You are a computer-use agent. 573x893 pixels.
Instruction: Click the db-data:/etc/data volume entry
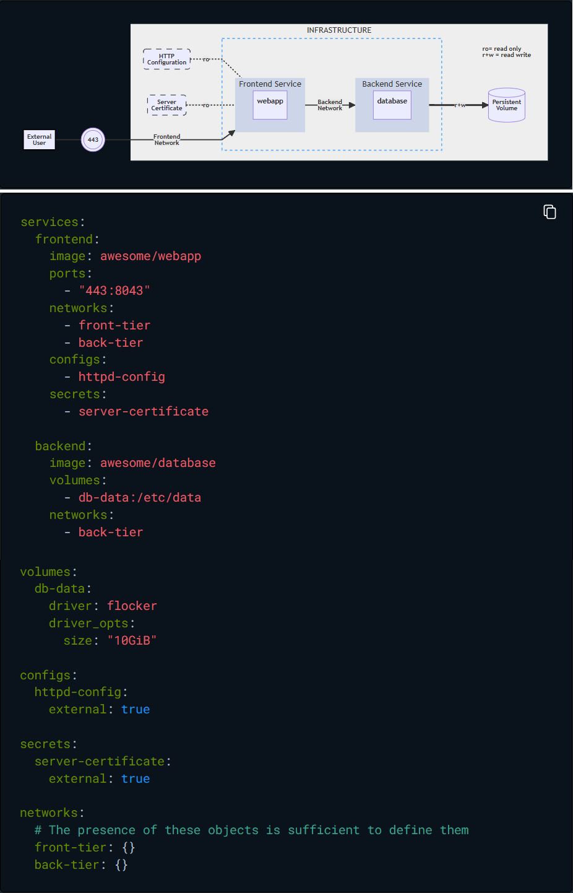[139, 498]
